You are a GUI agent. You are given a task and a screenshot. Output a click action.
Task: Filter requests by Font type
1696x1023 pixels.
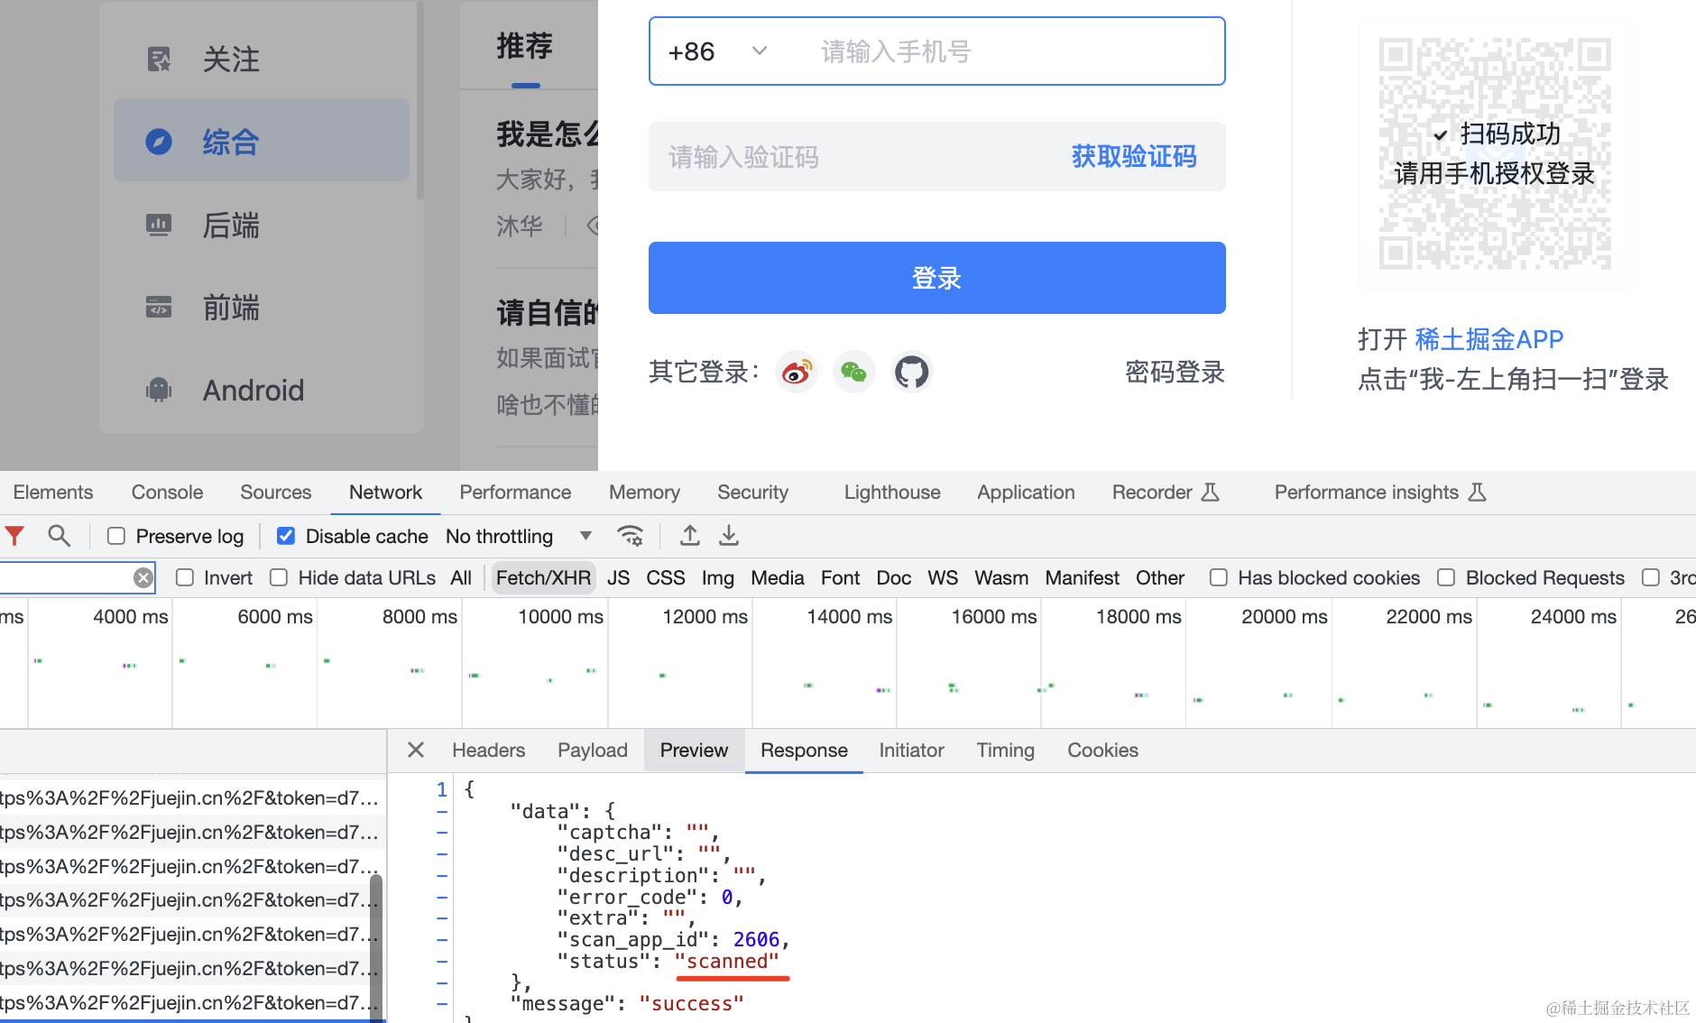pos(840,577)
